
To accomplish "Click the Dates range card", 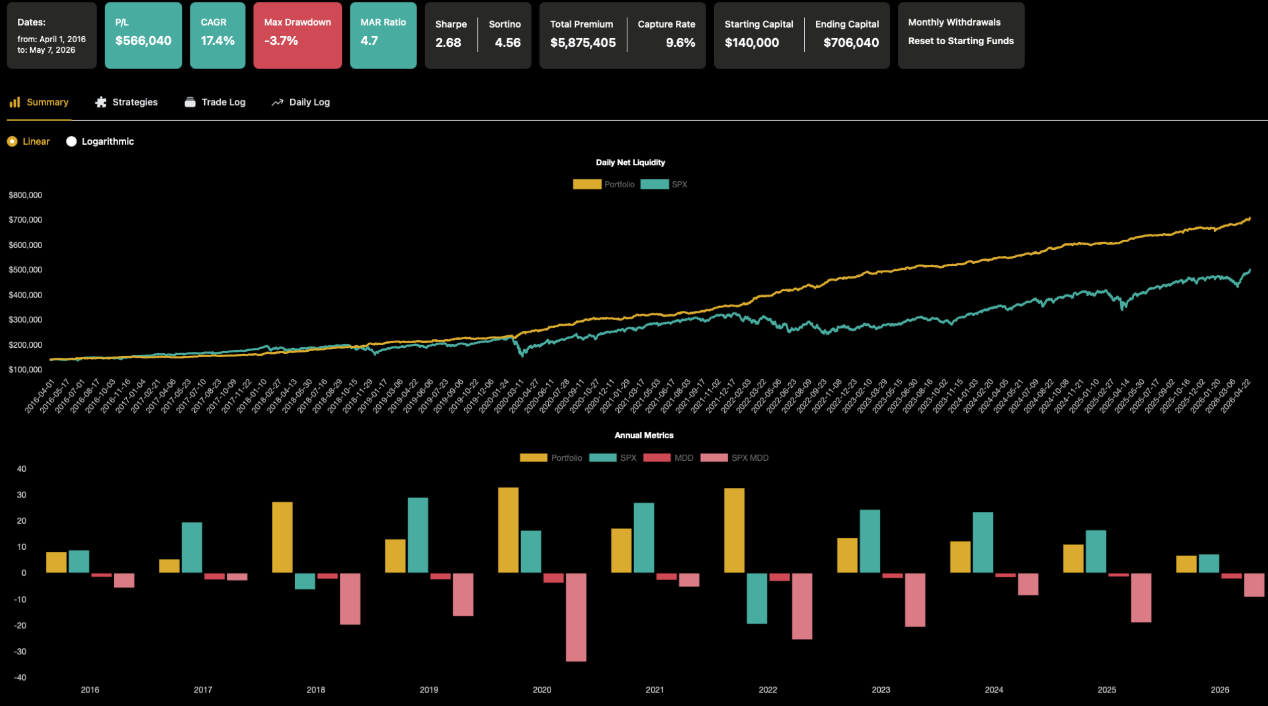I will click(52, 35).
